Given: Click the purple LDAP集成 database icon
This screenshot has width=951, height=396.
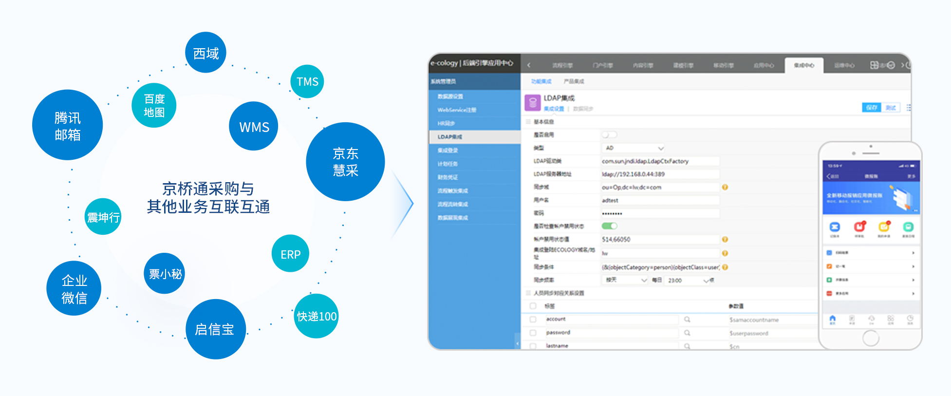Looking at the screenshot, I should (x=533, y=103).
